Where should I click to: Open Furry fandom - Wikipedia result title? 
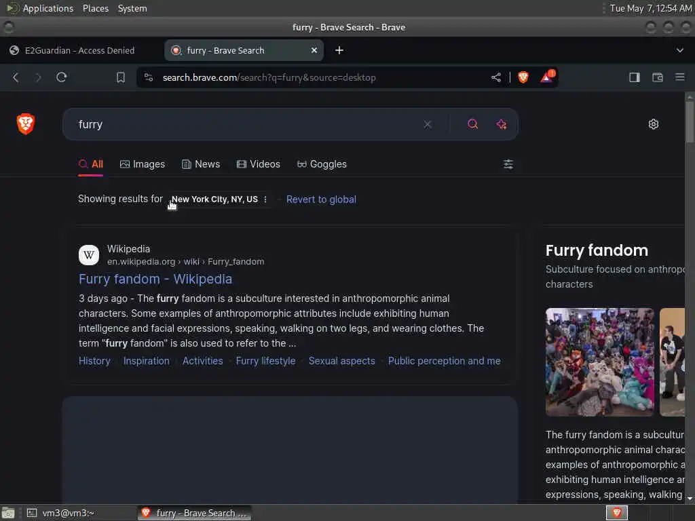click(155, 279)
